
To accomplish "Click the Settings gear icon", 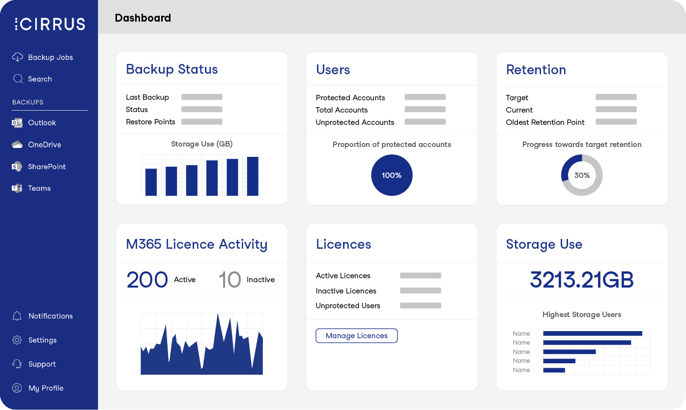I will (17, 340).
